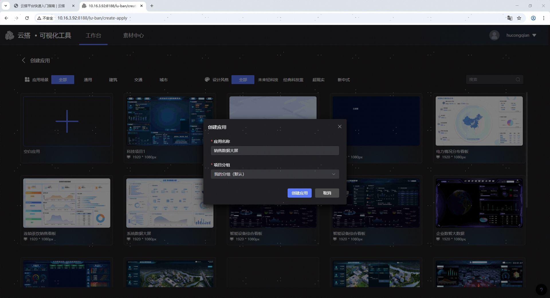Click the 取消 button

tap(327, 193)
